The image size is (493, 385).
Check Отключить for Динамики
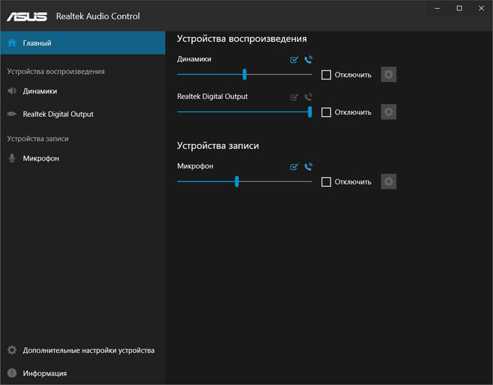pos(326,75)
